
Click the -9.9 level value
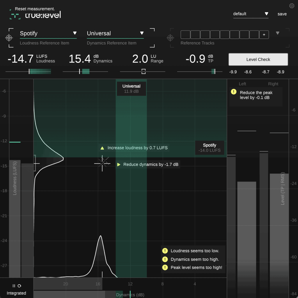pos(233,72)
